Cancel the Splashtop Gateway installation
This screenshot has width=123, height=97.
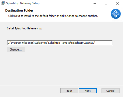[x=111, y=91]
